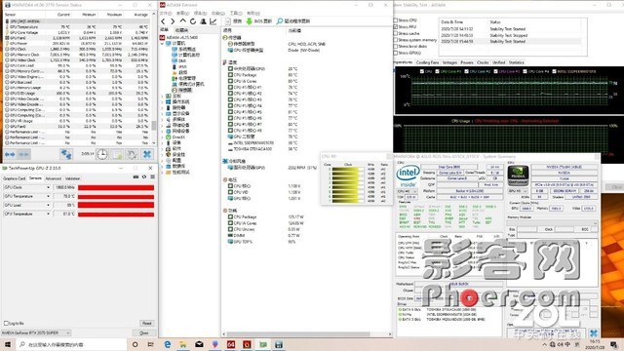Enable Stress CPU checkbox
Image resolution: width=624 pixels, height=351 pixels.
396,19
